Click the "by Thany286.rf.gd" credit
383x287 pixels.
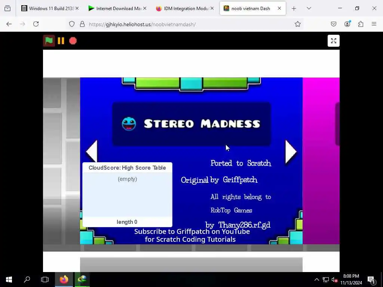[238, 225]
